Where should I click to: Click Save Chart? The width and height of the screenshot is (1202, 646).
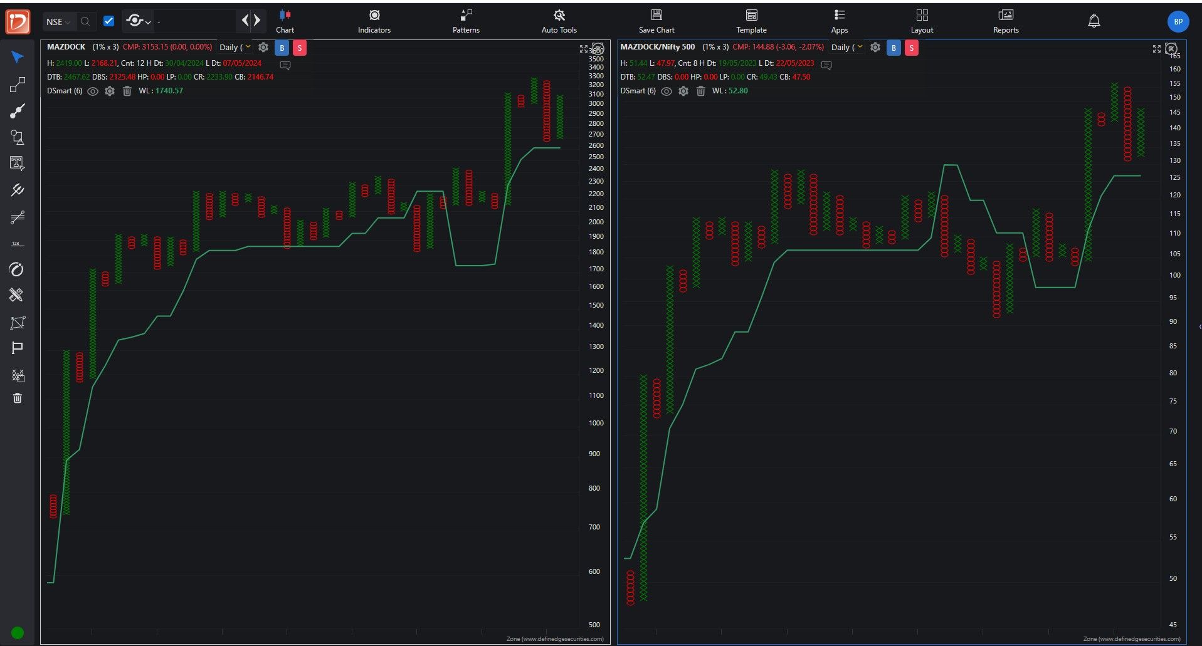[x=656, y=21]
